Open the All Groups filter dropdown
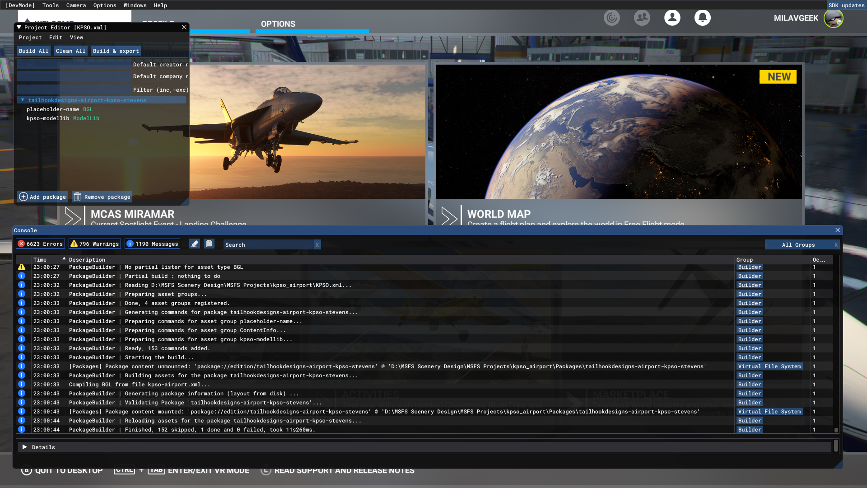Image resolution: width=867 pixels, height=488 pixels. (x=798, y=245)
